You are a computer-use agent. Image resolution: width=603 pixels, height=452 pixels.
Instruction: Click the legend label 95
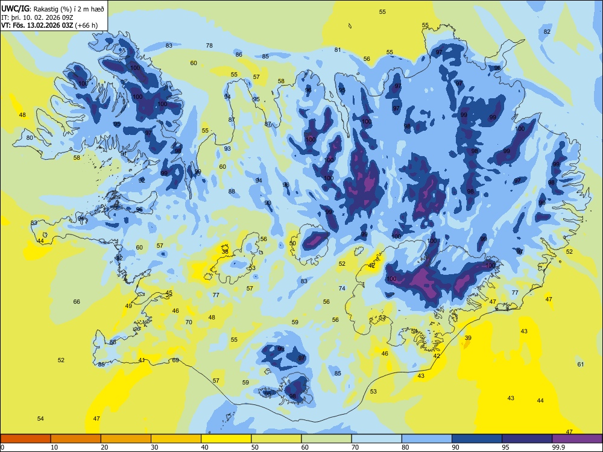pyautogui.click(x=505, y=447)
